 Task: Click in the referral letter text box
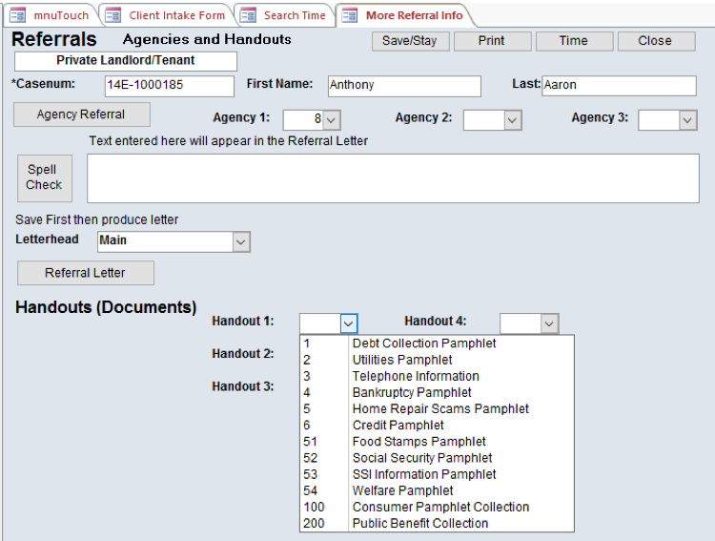(x=393, y=178)
